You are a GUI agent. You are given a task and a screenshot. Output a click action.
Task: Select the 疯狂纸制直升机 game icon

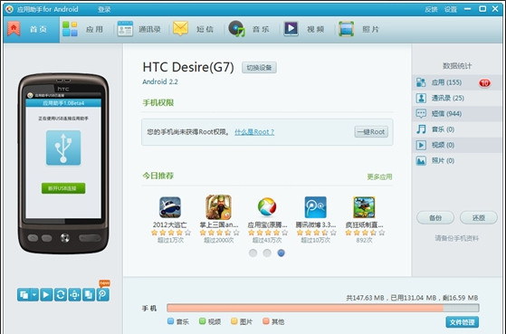[364, 207]
